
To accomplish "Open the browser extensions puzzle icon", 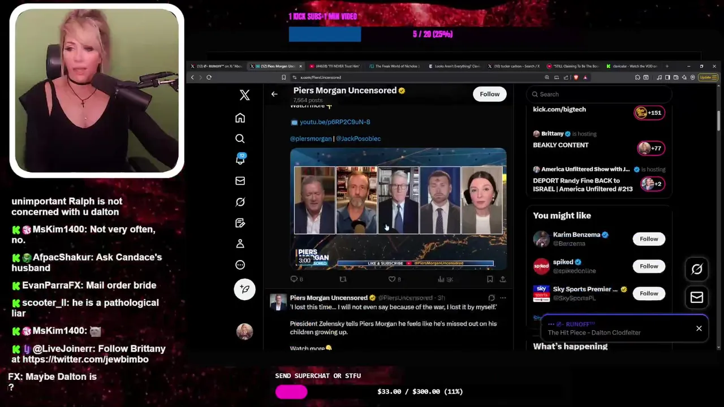I will click(637, 77).
